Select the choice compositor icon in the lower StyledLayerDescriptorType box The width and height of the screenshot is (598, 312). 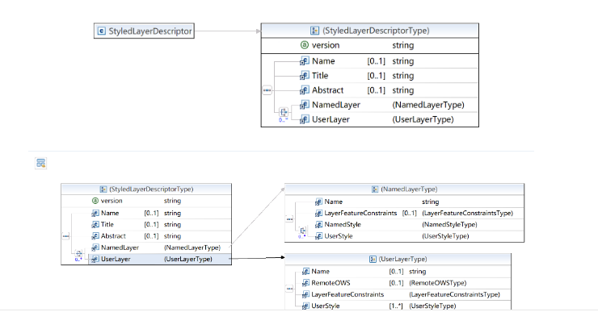78,253
